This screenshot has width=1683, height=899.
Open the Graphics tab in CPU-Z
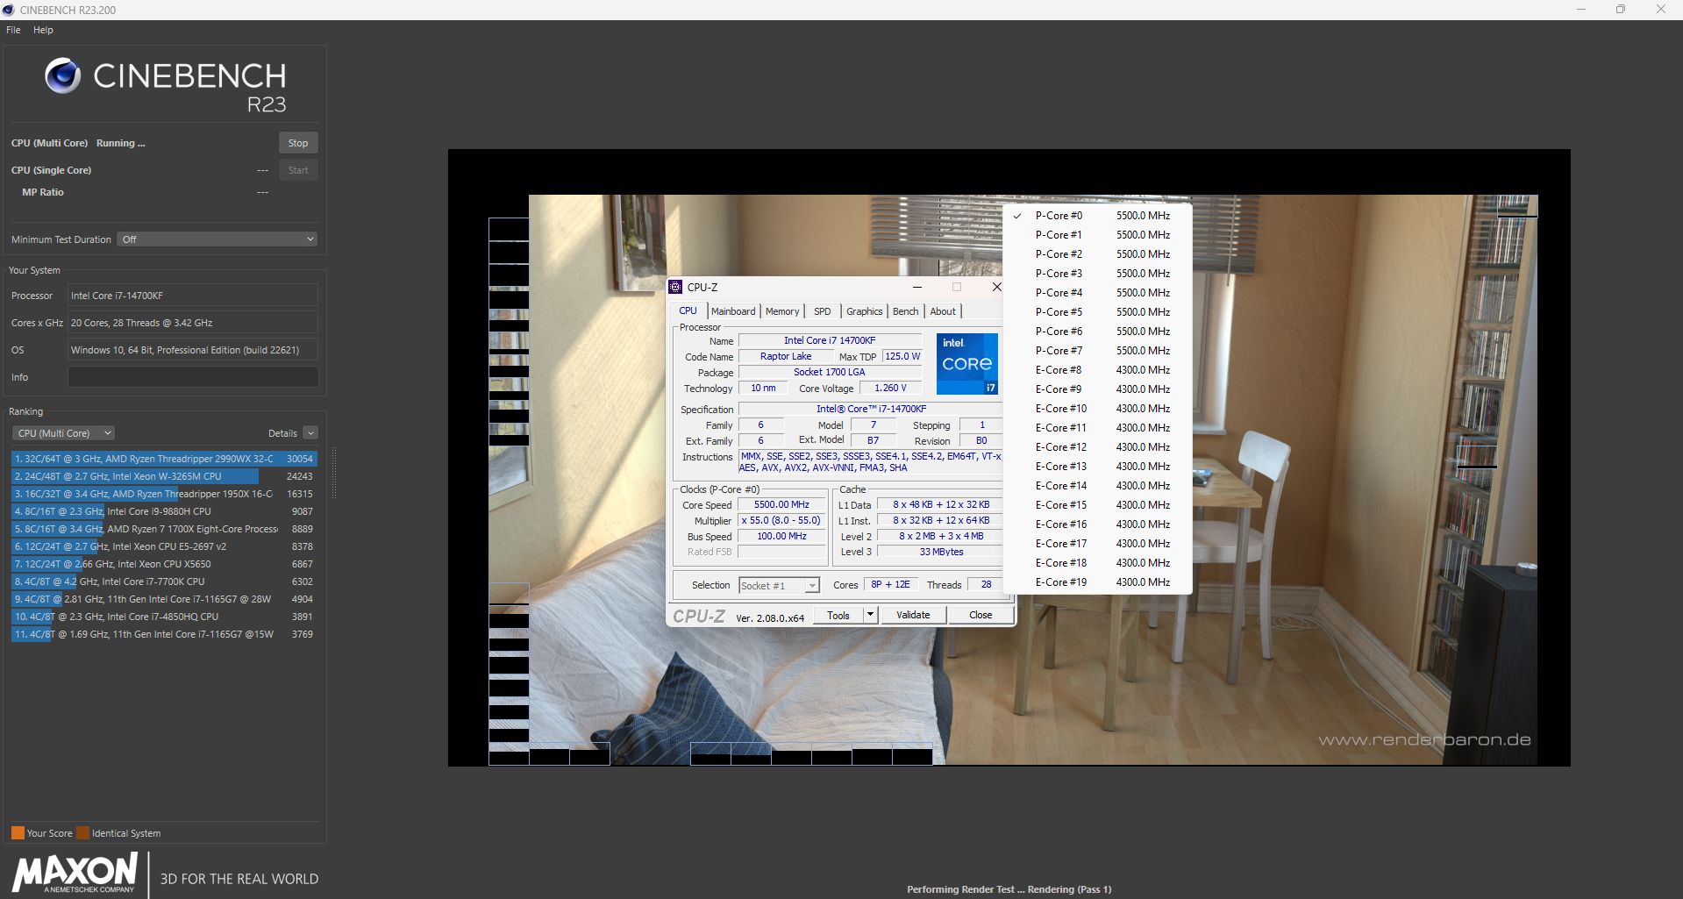[865, 311]
